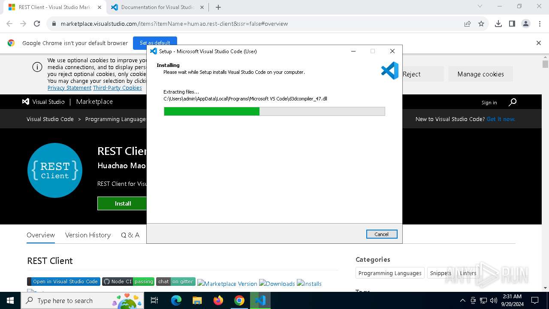
Task: Open the Windows Start menu
Action: pyautogui.click(x=10, y=300)
